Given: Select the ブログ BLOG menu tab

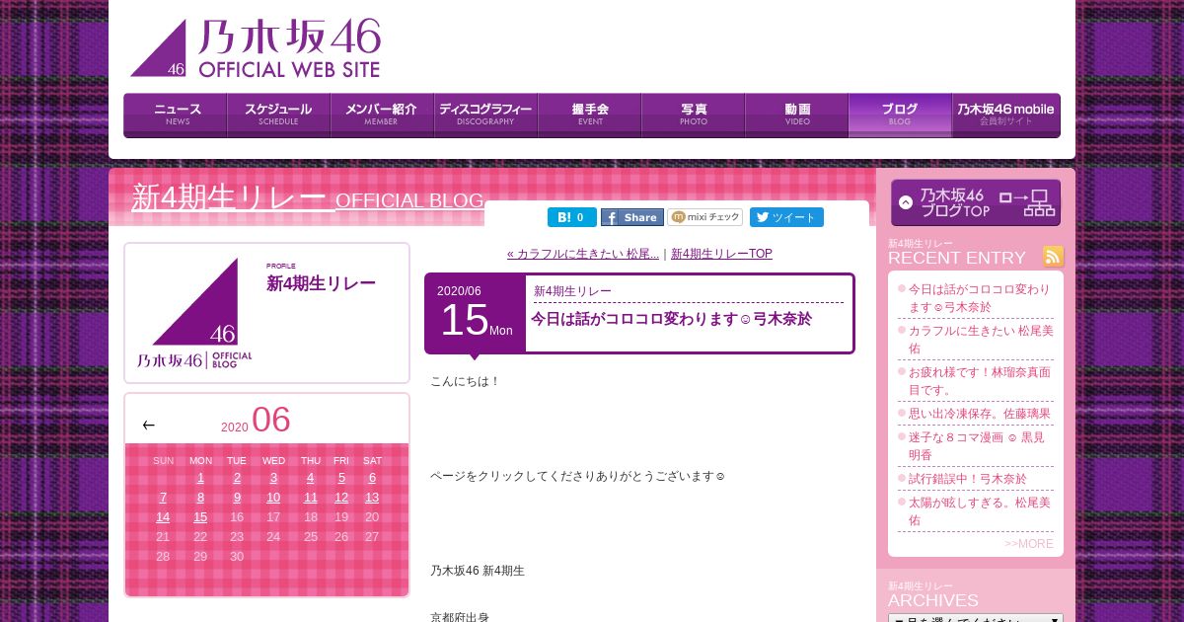Looking at the screenshot, I should 900,116.
